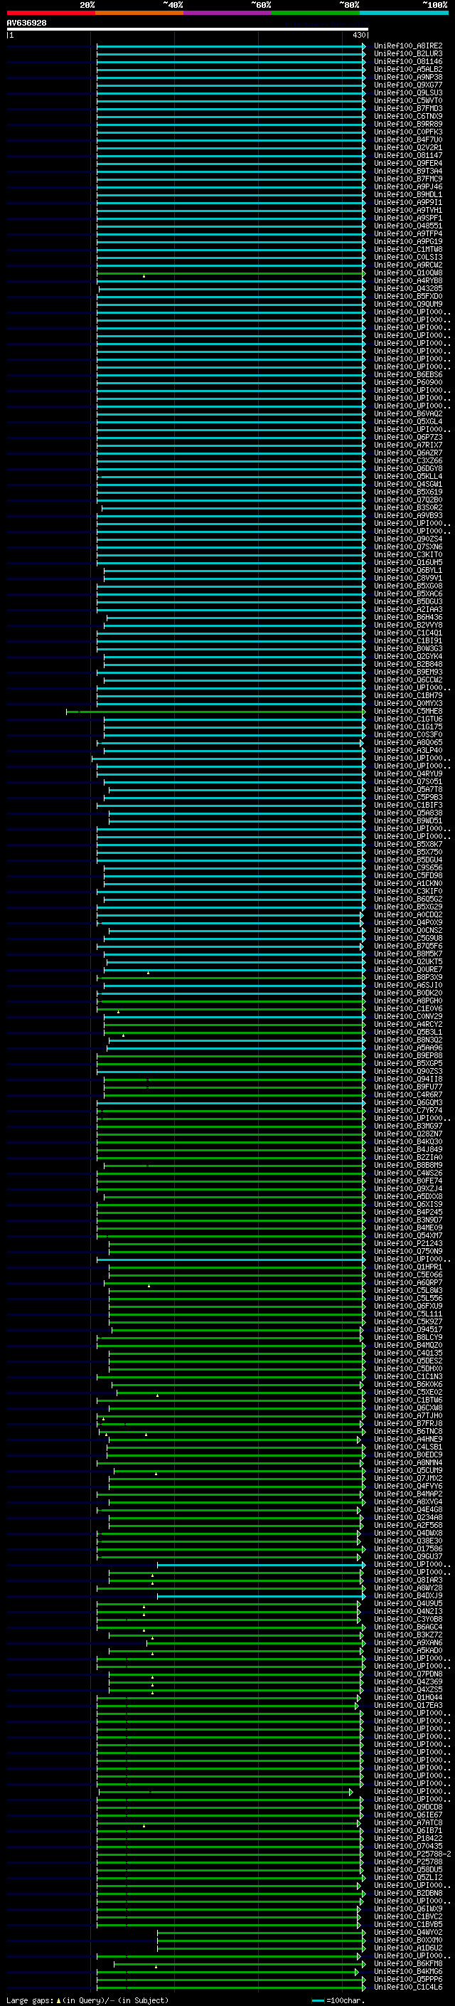Image resolution: width=455 pixels, height=2006 pixels.
Task: Select hit label UniRef100_C6TNX9
Action: [x=407, y=116]
